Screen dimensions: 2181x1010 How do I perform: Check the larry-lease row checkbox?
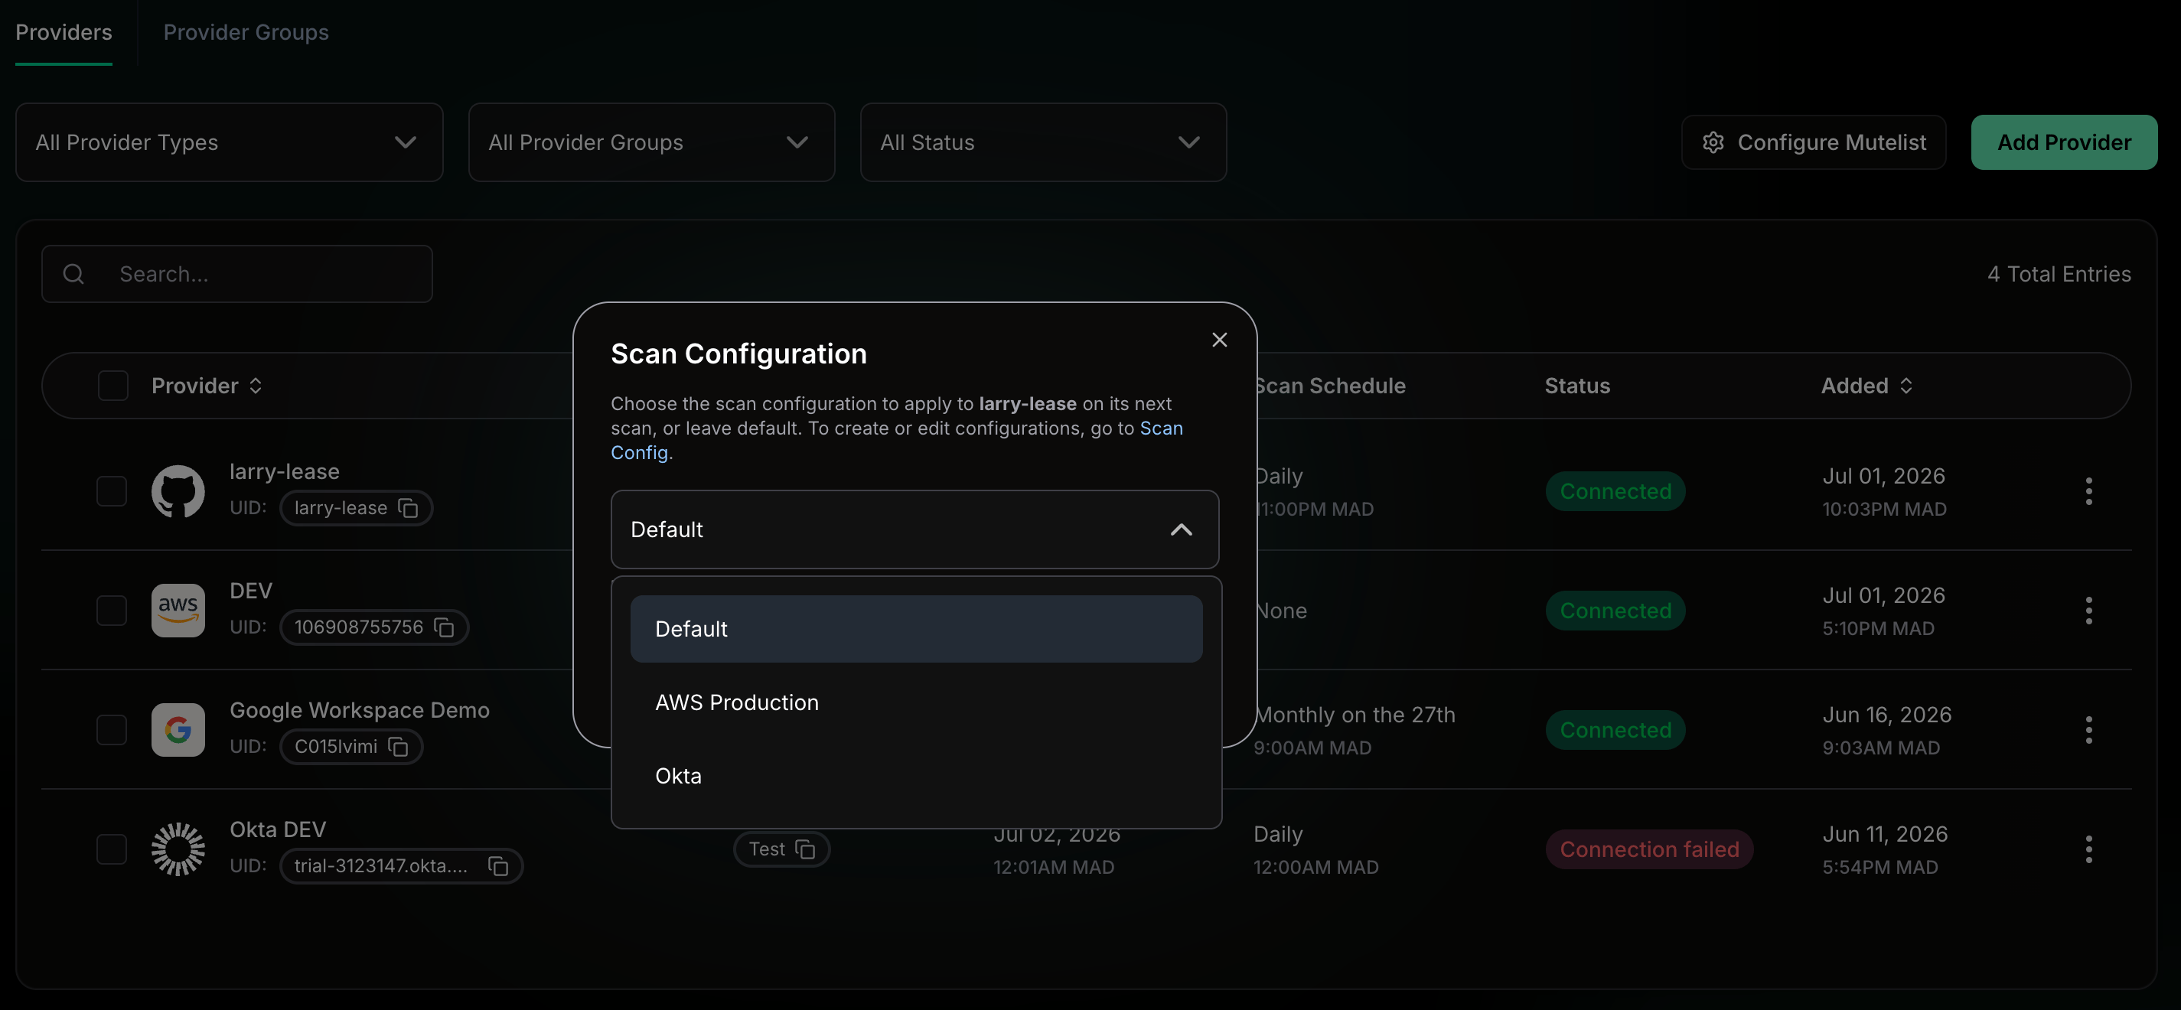pos(112,491)
